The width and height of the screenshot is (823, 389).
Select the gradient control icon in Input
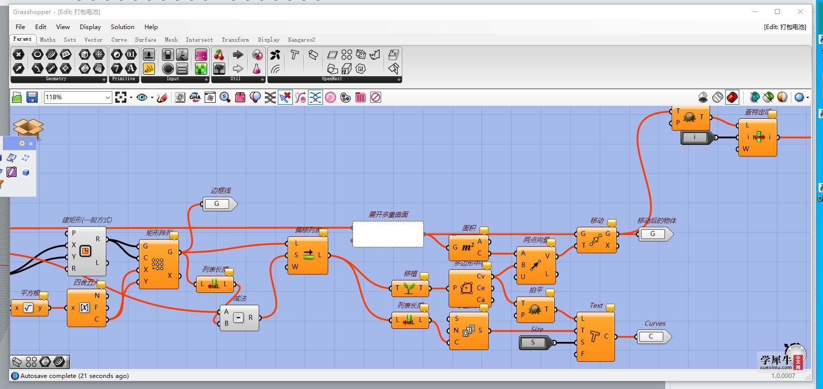(201, 55)
